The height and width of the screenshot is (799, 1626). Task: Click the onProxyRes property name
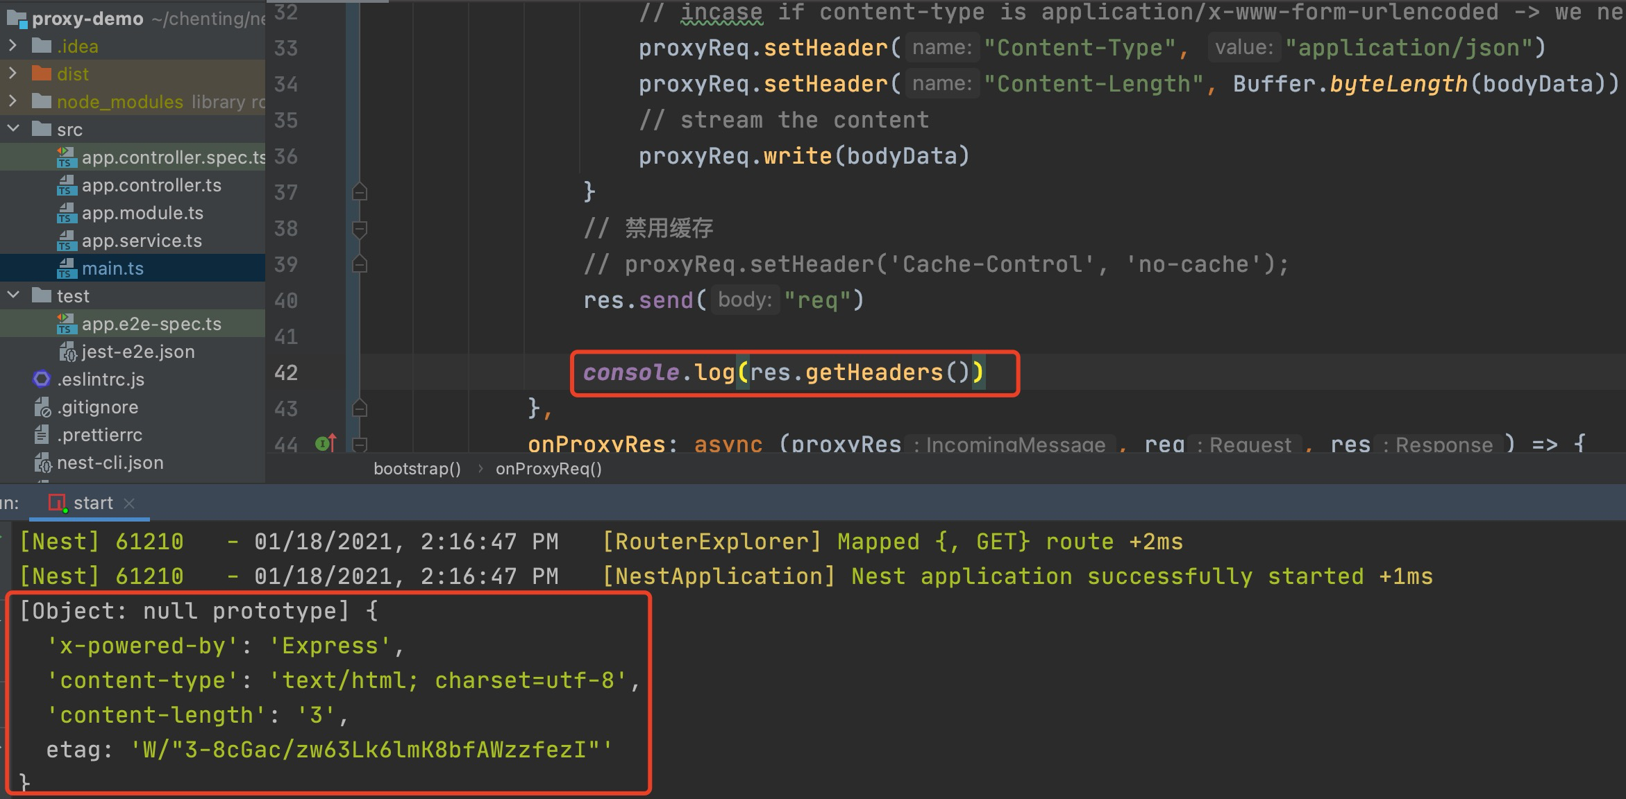[596, 443]
